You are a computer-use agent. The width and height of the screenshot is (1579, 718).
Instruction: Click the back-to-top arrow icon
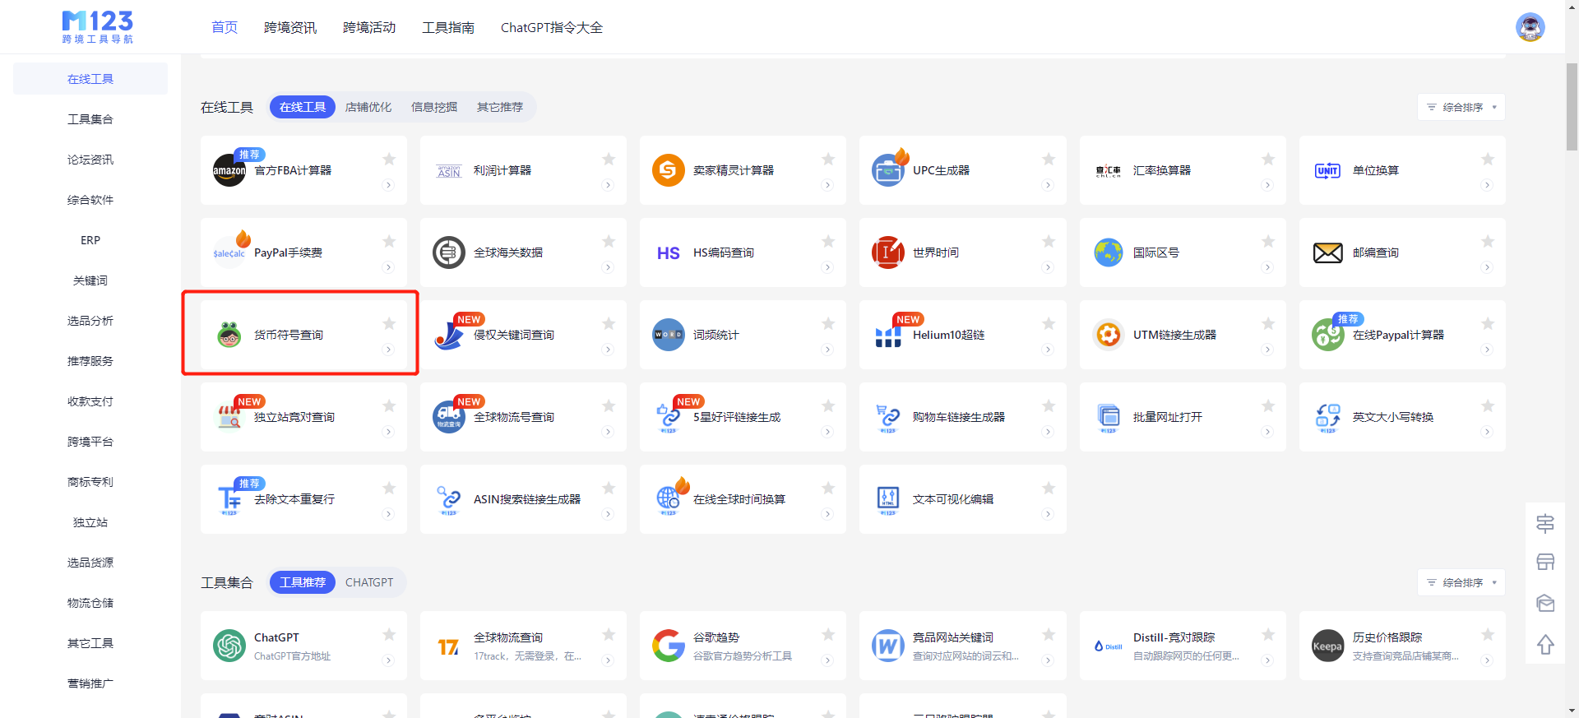click(1545, 645)
